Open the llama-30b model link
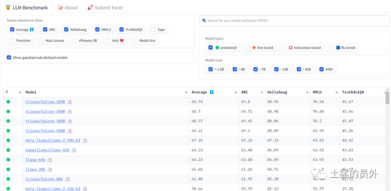Viewport: 391px width, 191px height. 36,170
